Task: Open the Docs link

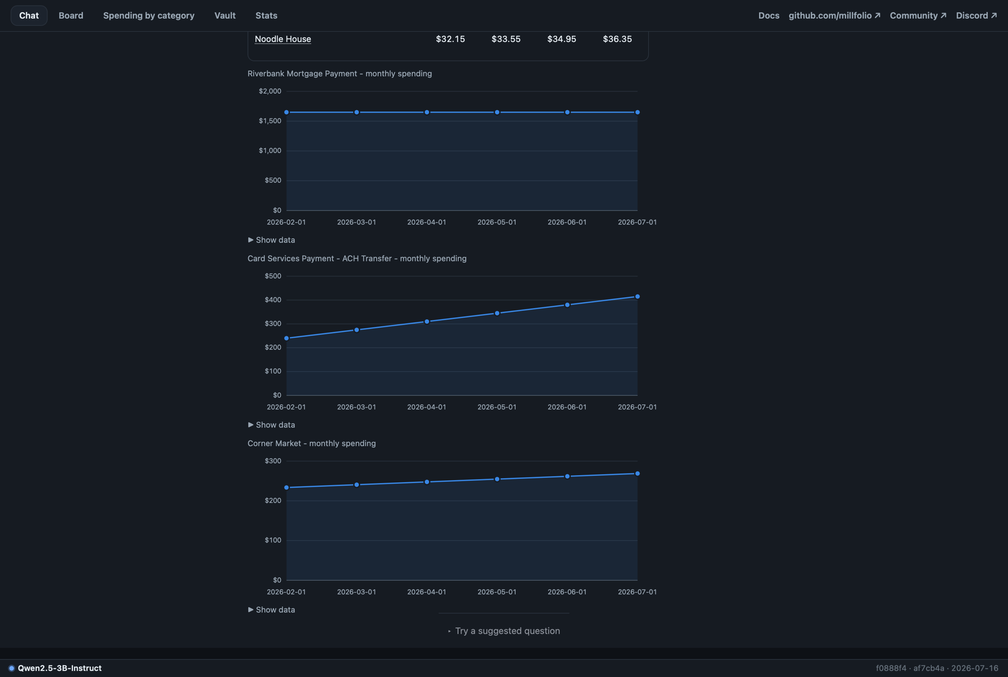Action: (769, 16)
